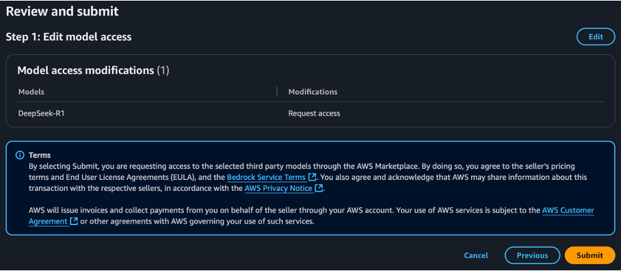Cancel the model access request

(x=475, y=255)
